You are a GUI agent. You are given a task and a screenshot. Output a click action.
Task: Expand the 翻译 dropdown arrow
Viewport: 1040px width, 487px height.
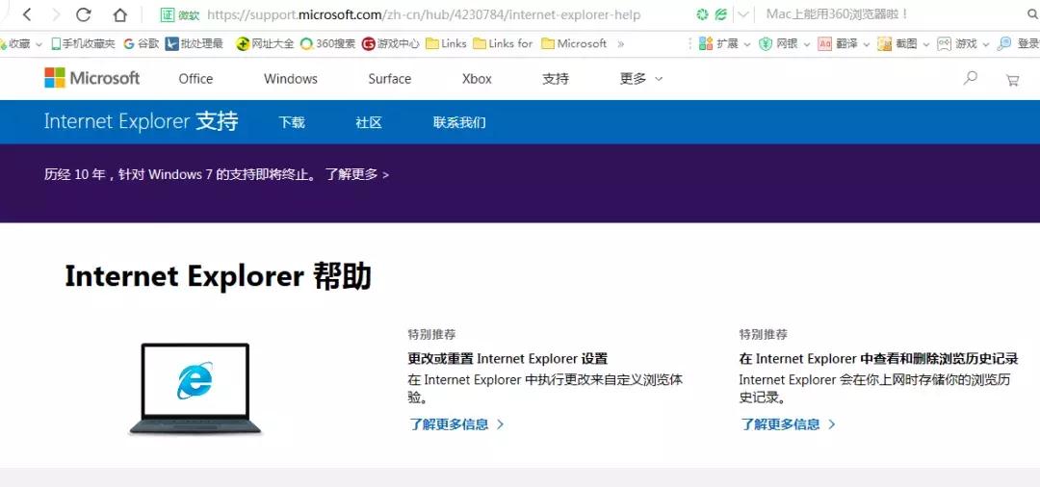pyautogui.click(x=866, y=44)
